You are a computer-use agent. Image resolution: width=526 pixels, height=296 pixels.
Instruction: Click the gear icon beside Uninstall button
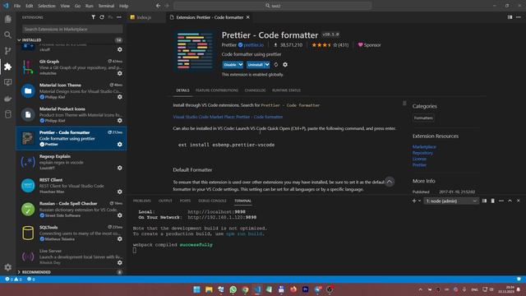(285, 64)
